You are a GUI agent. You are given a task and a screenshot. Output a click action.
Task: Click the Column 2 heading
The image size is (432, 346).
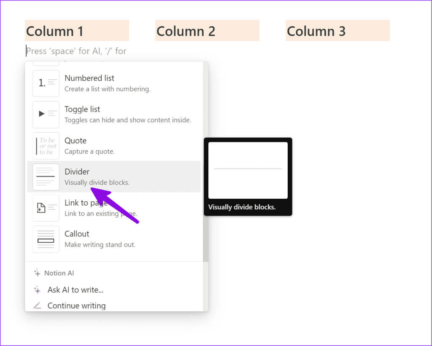(x=207, y=30)
